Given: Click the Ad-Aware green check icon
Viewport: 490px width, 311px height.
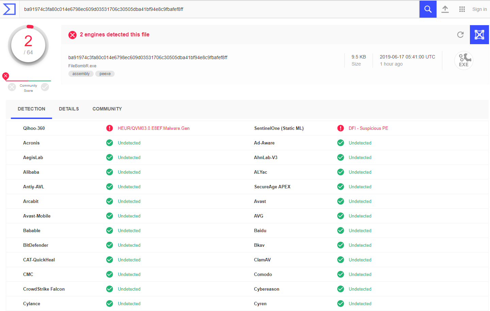Looking at the screenshot, I should 341,143.
